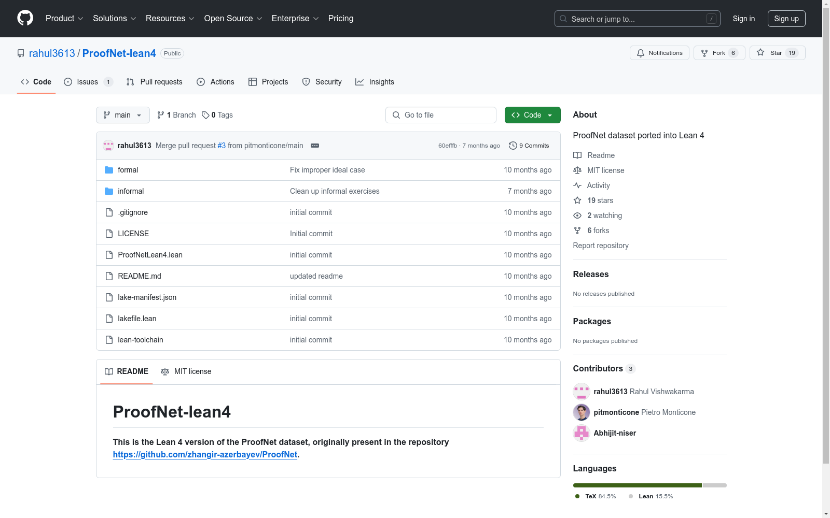View the 6 forks link
The image size is (830, 518).
(591, 231)
